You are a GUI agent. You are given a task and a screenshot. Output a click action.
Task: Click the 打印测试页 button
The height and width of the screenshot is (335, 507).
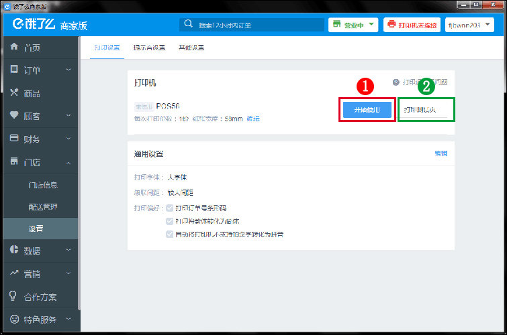tap(424, 110)
